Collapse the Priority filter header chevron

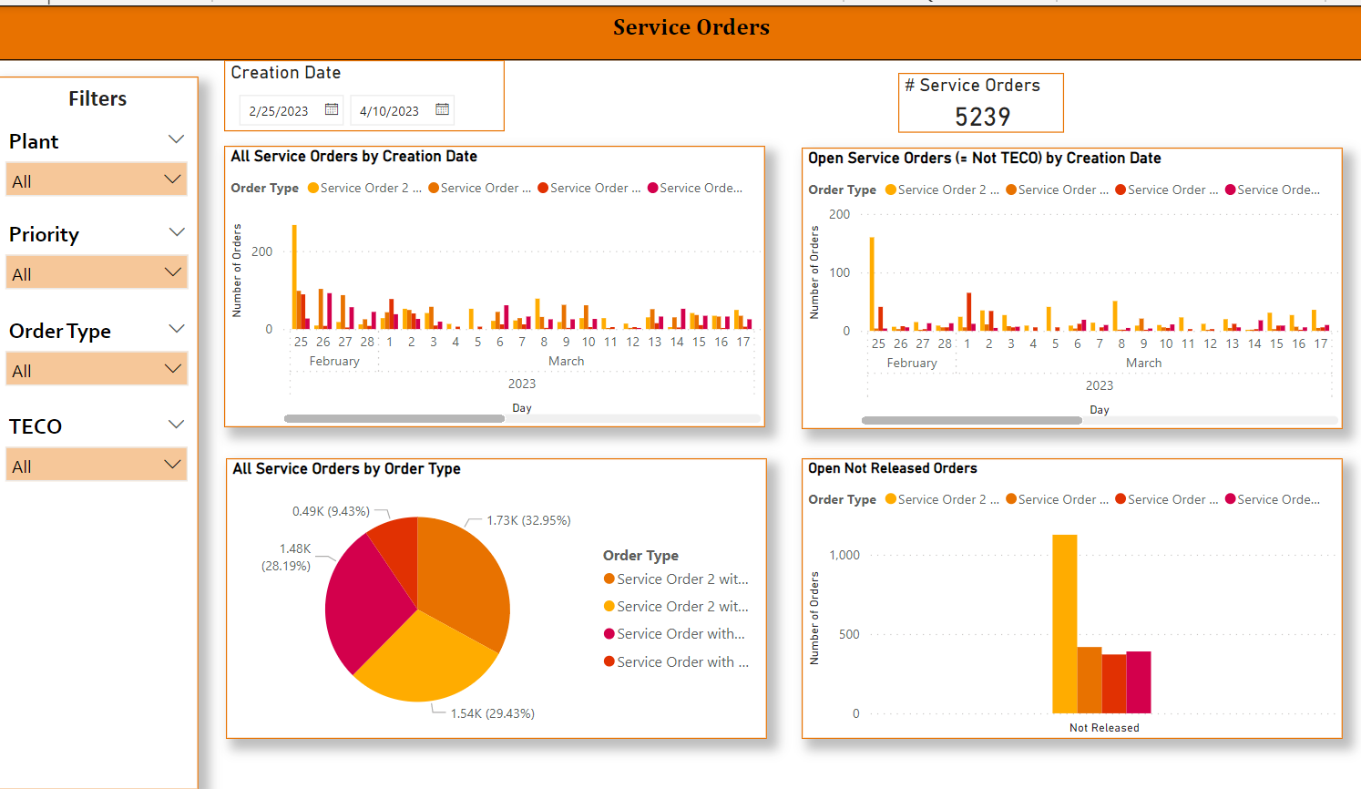[177, 232]
